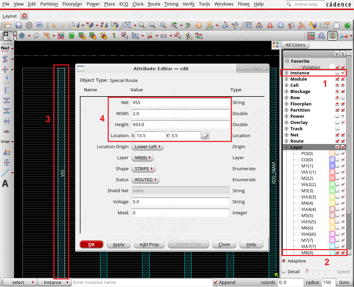Open the Timing menu

171,4
